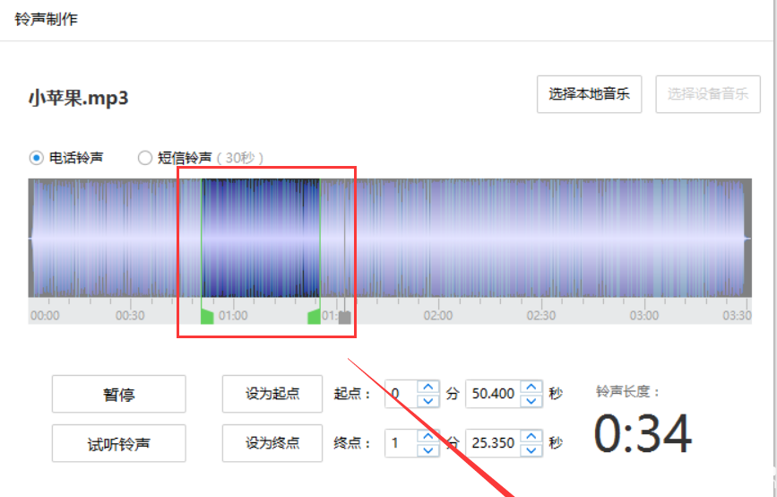Open 选择本地音乐 to choose local music
777x497 pixels.
click(589, 94)
